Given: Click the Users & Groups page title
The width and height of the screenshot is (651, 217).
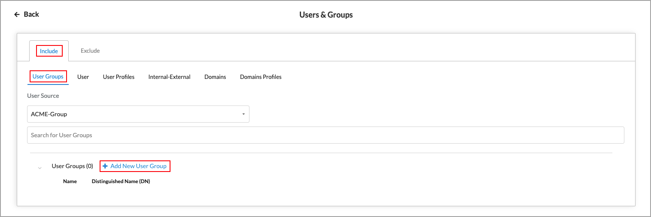Looking at the screenshot, I should (326, 15).
